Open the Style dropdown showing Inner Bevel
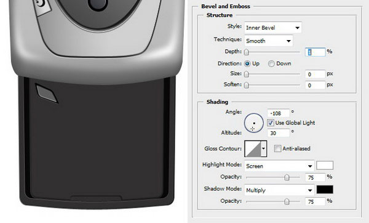 [272, 28]
